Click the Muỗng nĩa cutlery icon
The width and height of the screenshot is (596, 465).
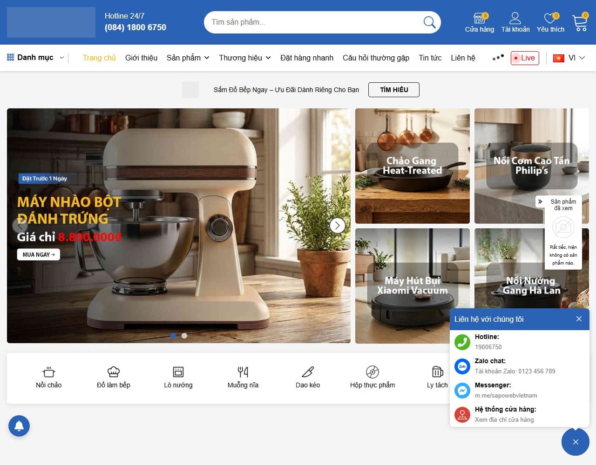click(243, 372)
